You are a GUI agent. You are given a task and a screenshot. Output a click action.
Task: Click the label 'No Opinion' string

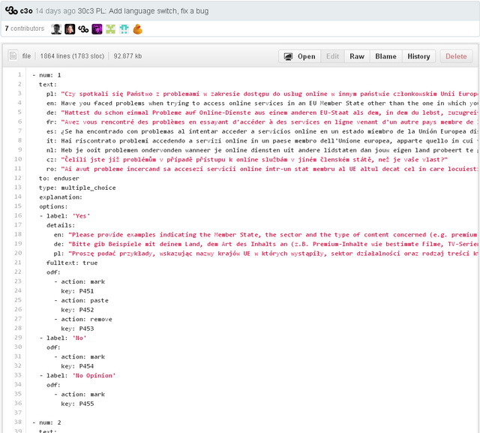94,375
